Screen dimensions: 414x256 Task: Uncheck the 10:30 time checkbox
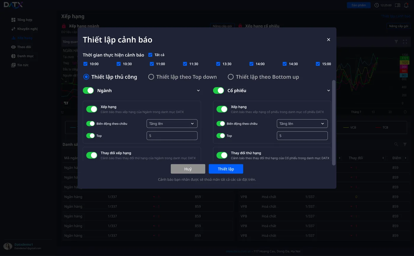(119, 64)
